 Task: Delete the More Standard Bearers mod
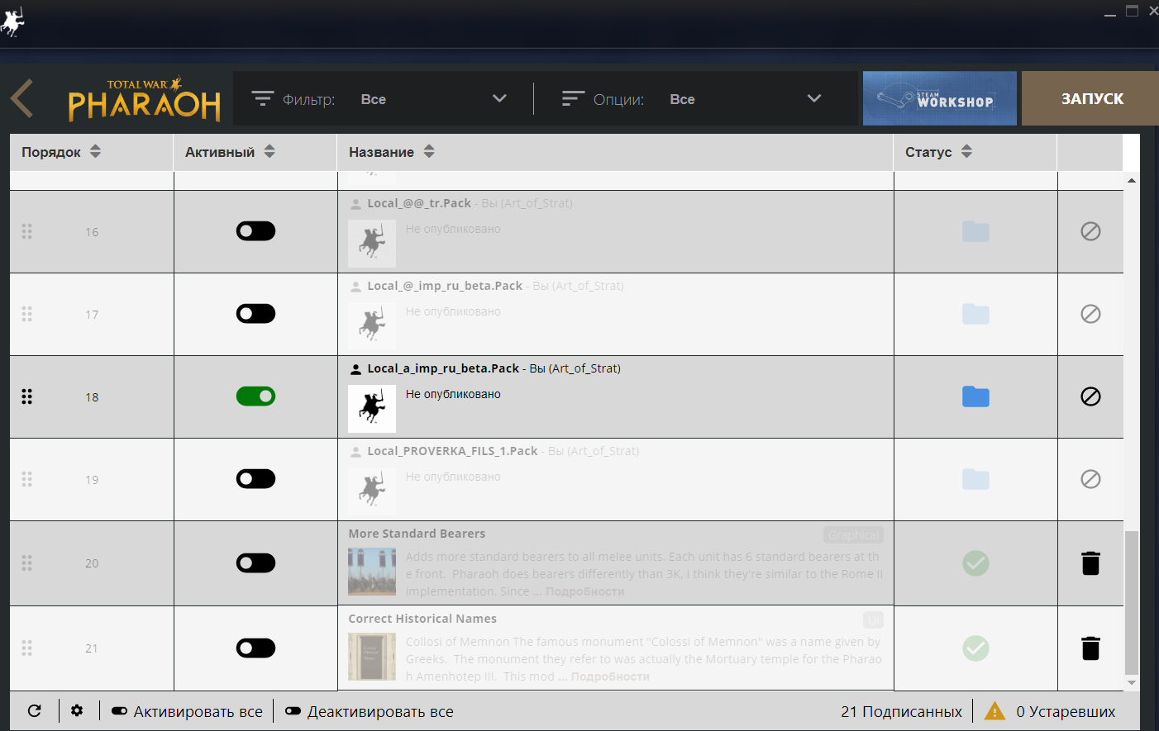click(x=1090, y=563)
